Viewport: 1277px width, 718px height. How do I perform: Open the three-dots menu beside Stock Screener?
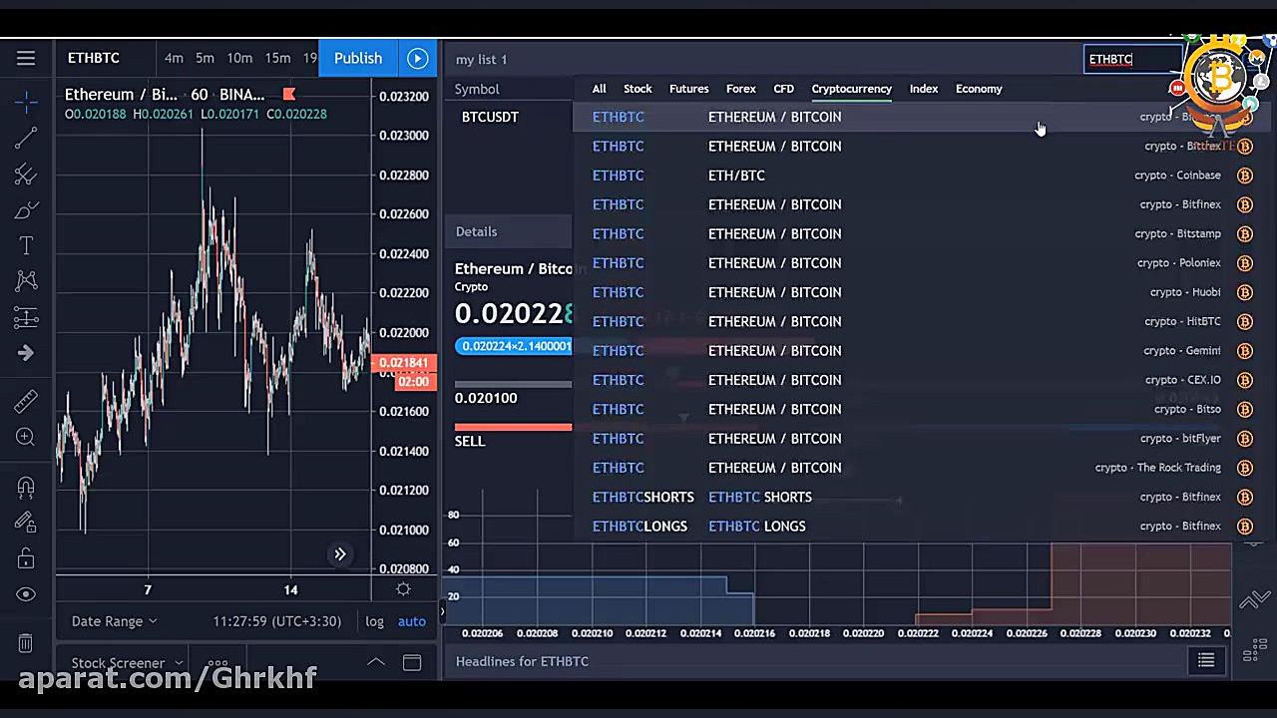[x=216, y=663]
